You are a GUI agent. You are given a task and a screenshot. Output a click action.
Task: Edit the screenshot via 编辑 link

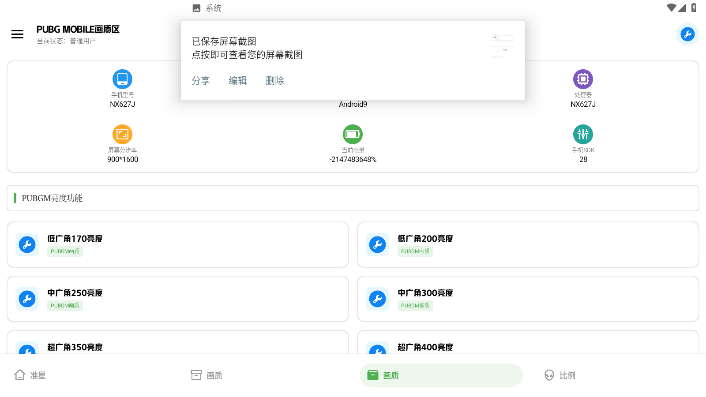pos(238,80)
